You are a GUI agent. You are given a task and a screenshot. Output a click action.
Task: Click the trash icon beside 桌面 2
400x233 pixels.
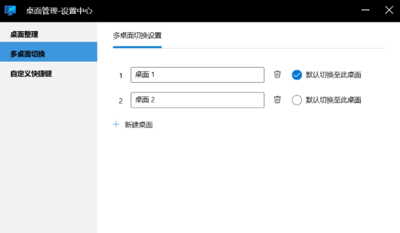point(277,100)
